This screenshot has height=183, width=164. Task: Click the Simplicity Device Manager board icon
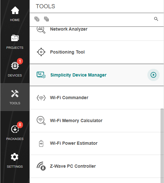click(41, 75)
